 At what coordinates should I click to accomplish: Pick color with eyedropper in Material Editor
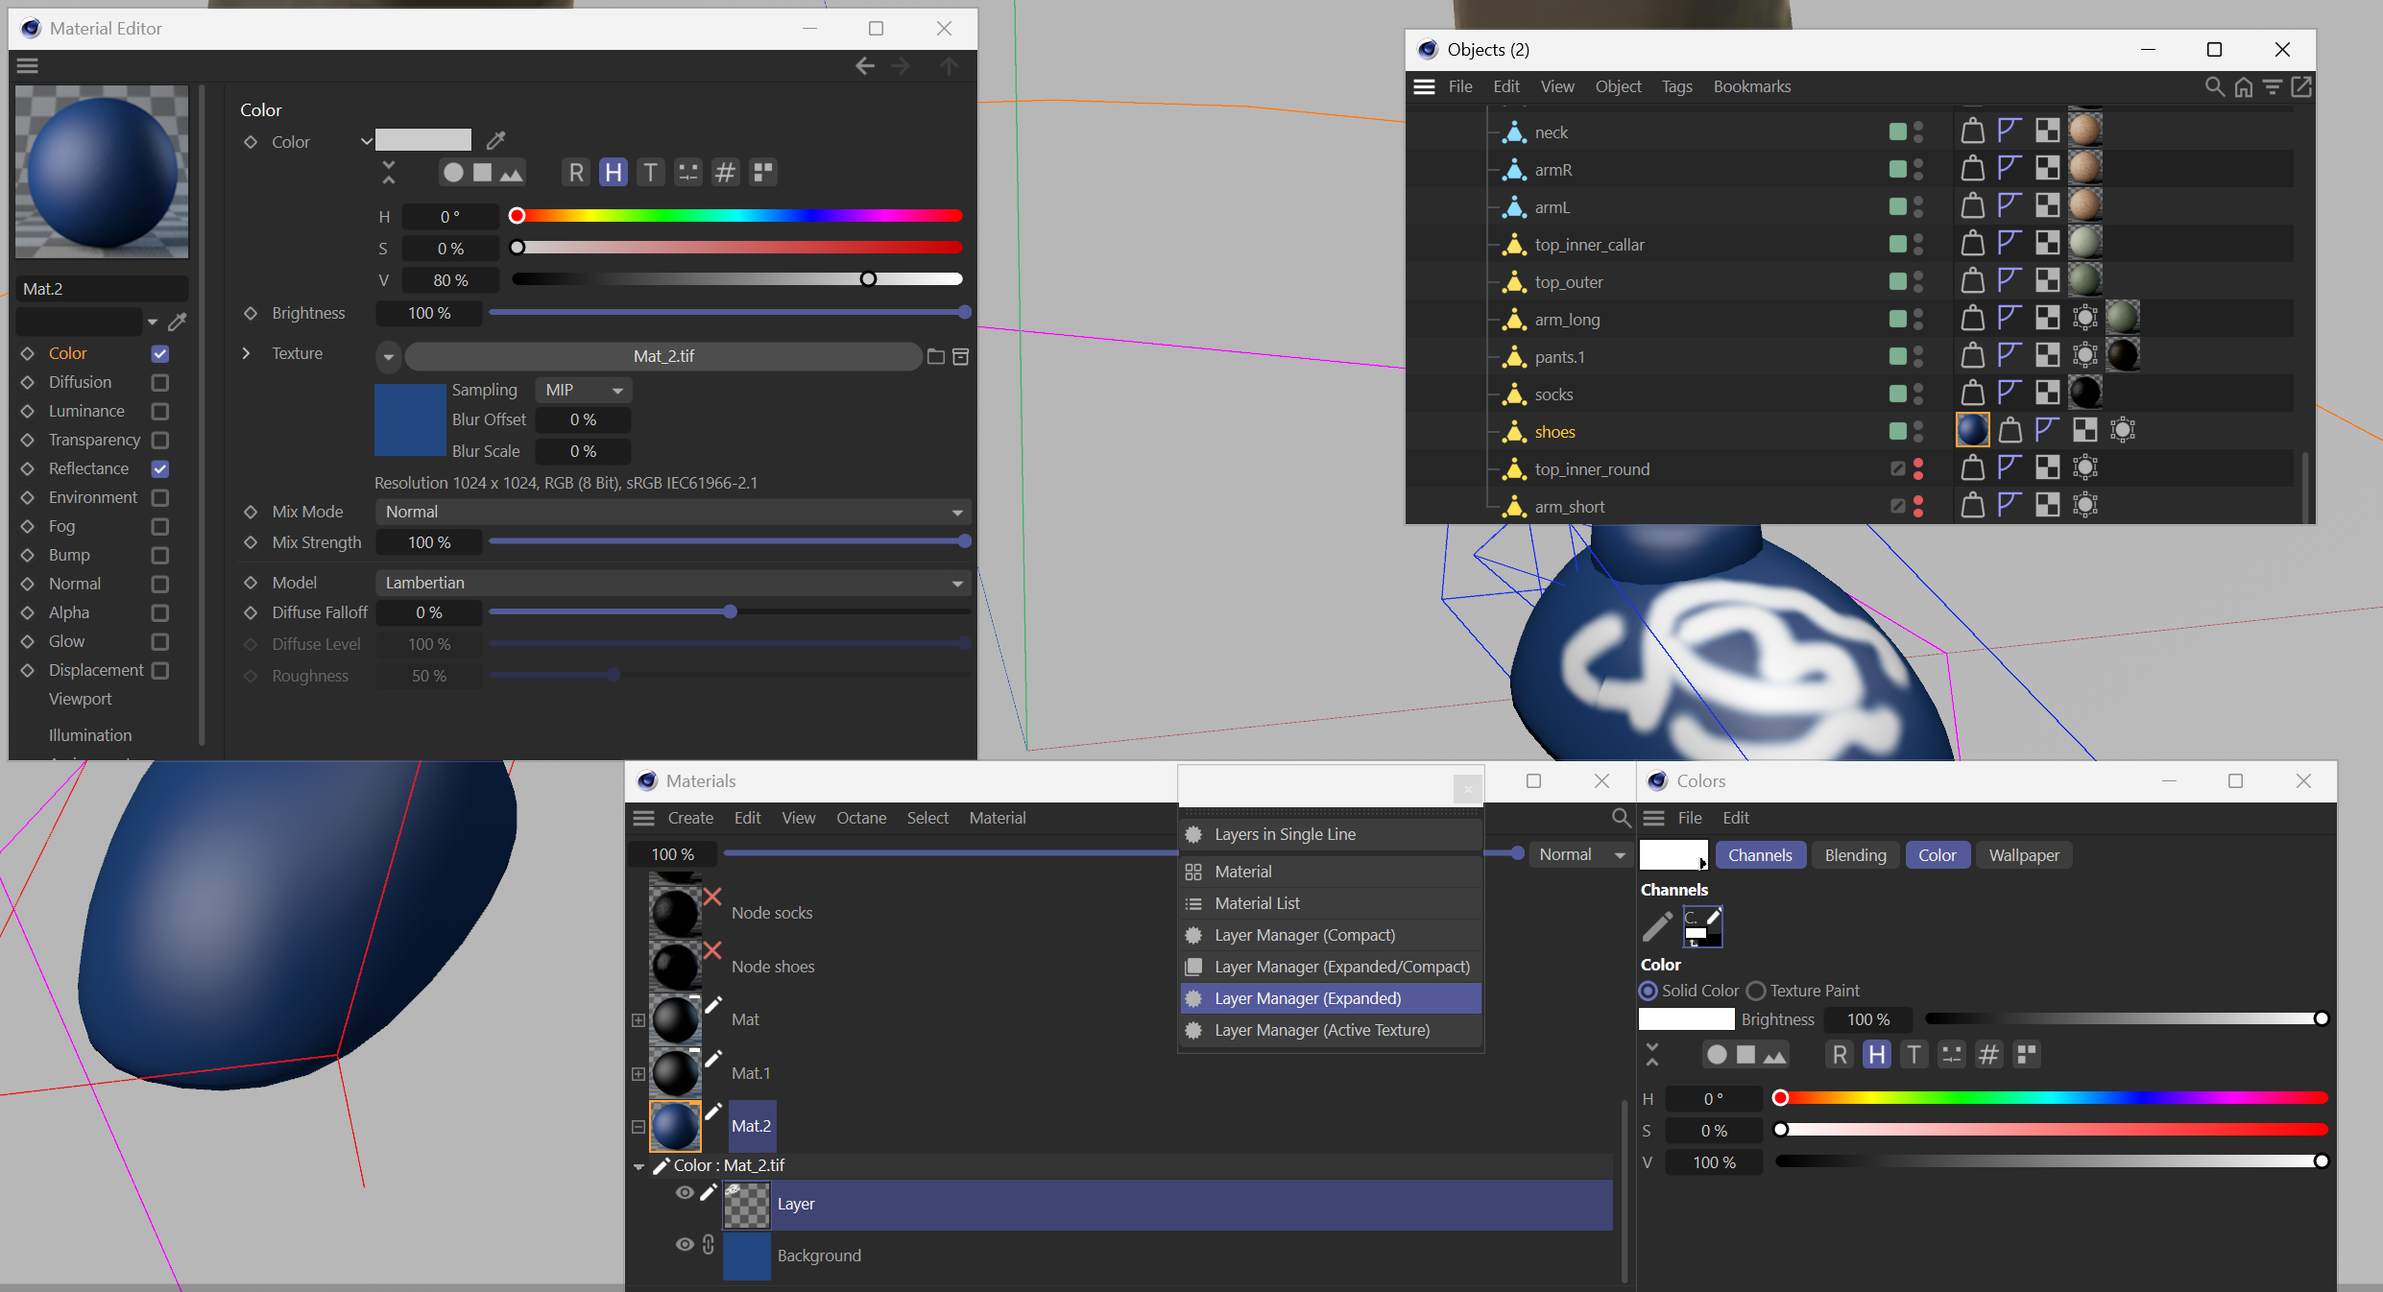click(495, 141)
